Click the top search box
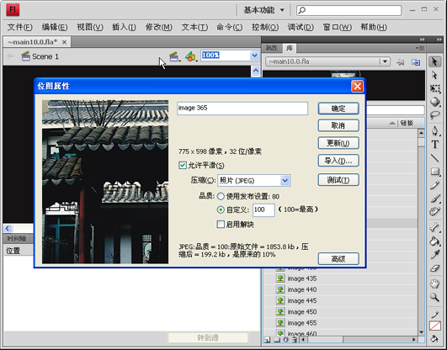447x350 pixels. 349,10
